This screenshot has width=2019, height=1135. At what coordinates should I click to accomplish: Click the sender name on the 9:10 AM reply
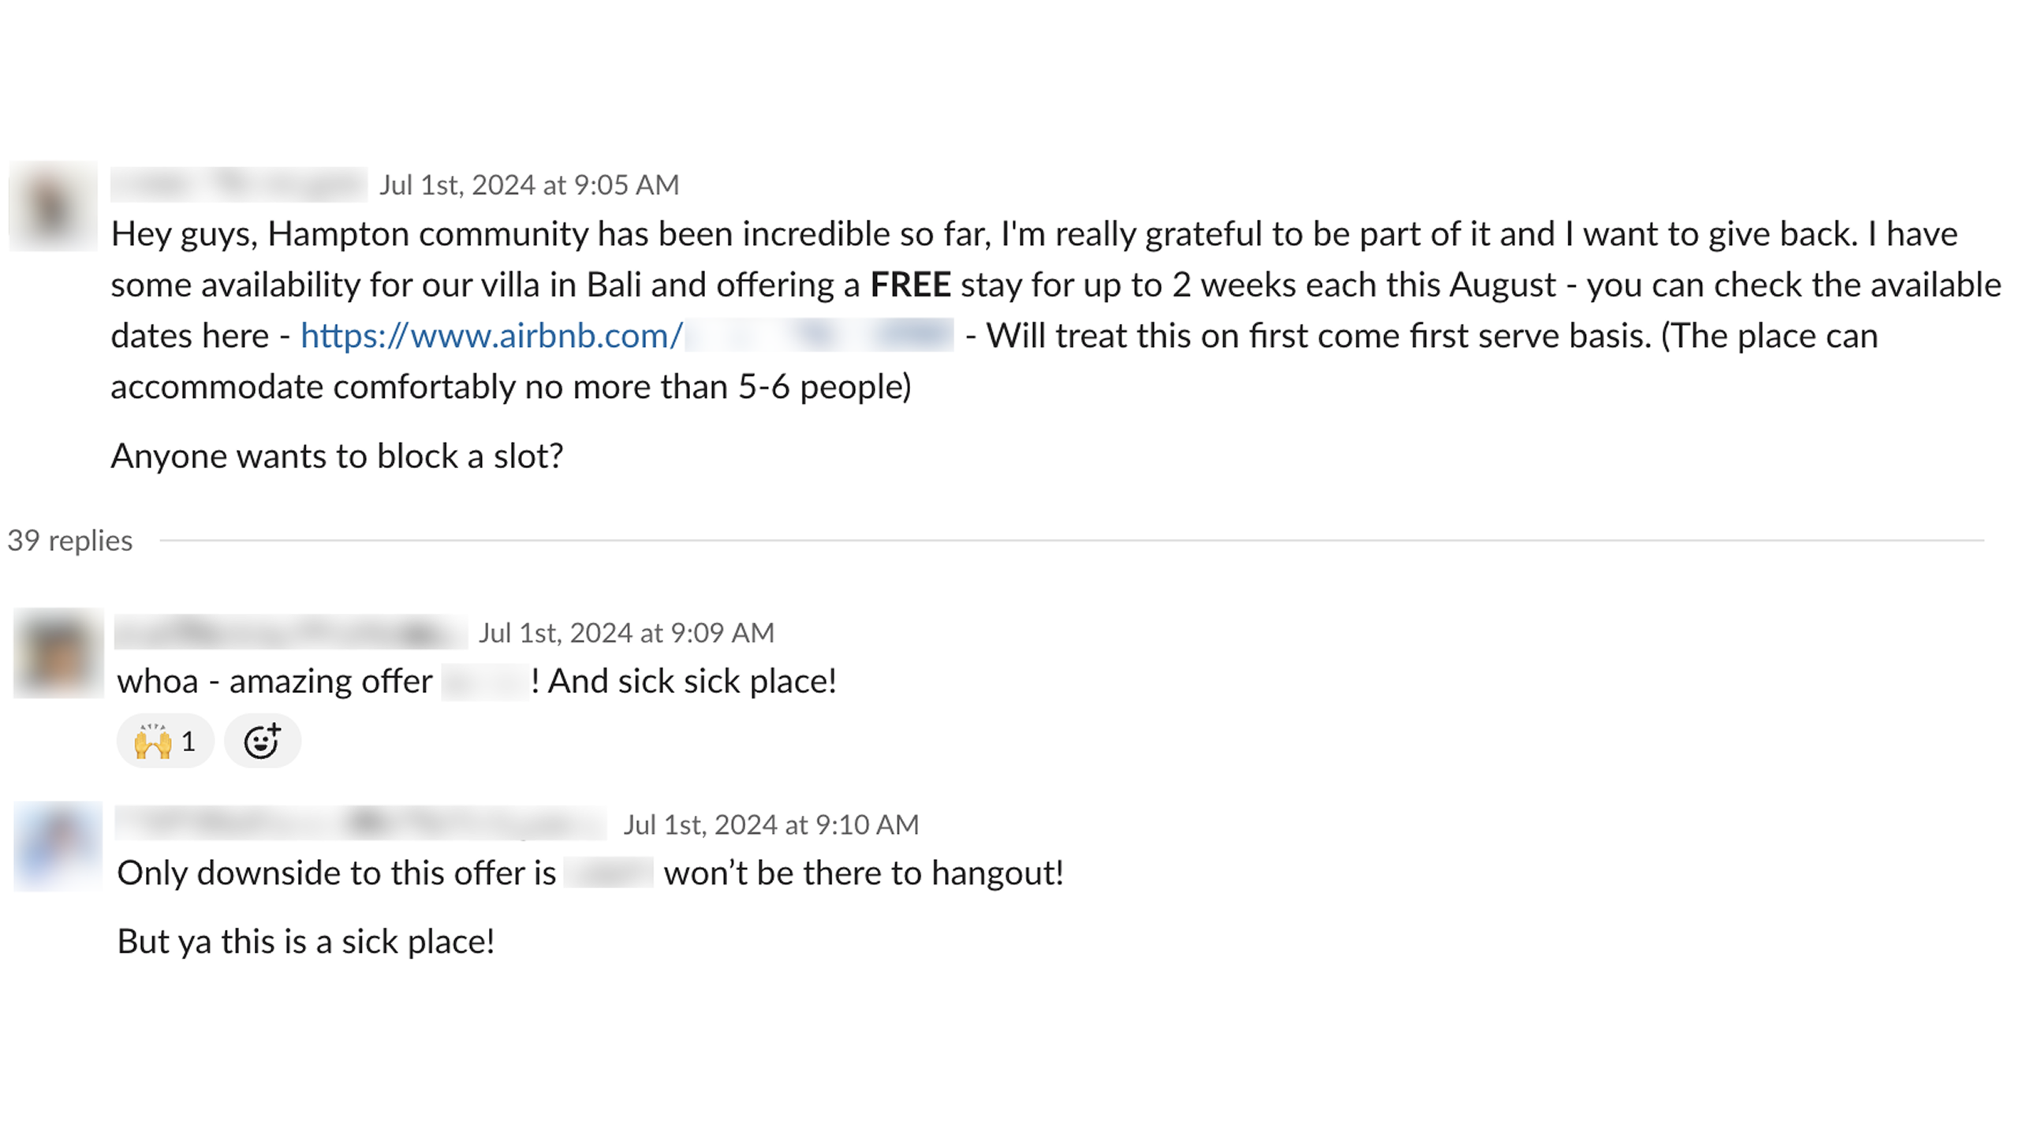coord(360,824)
